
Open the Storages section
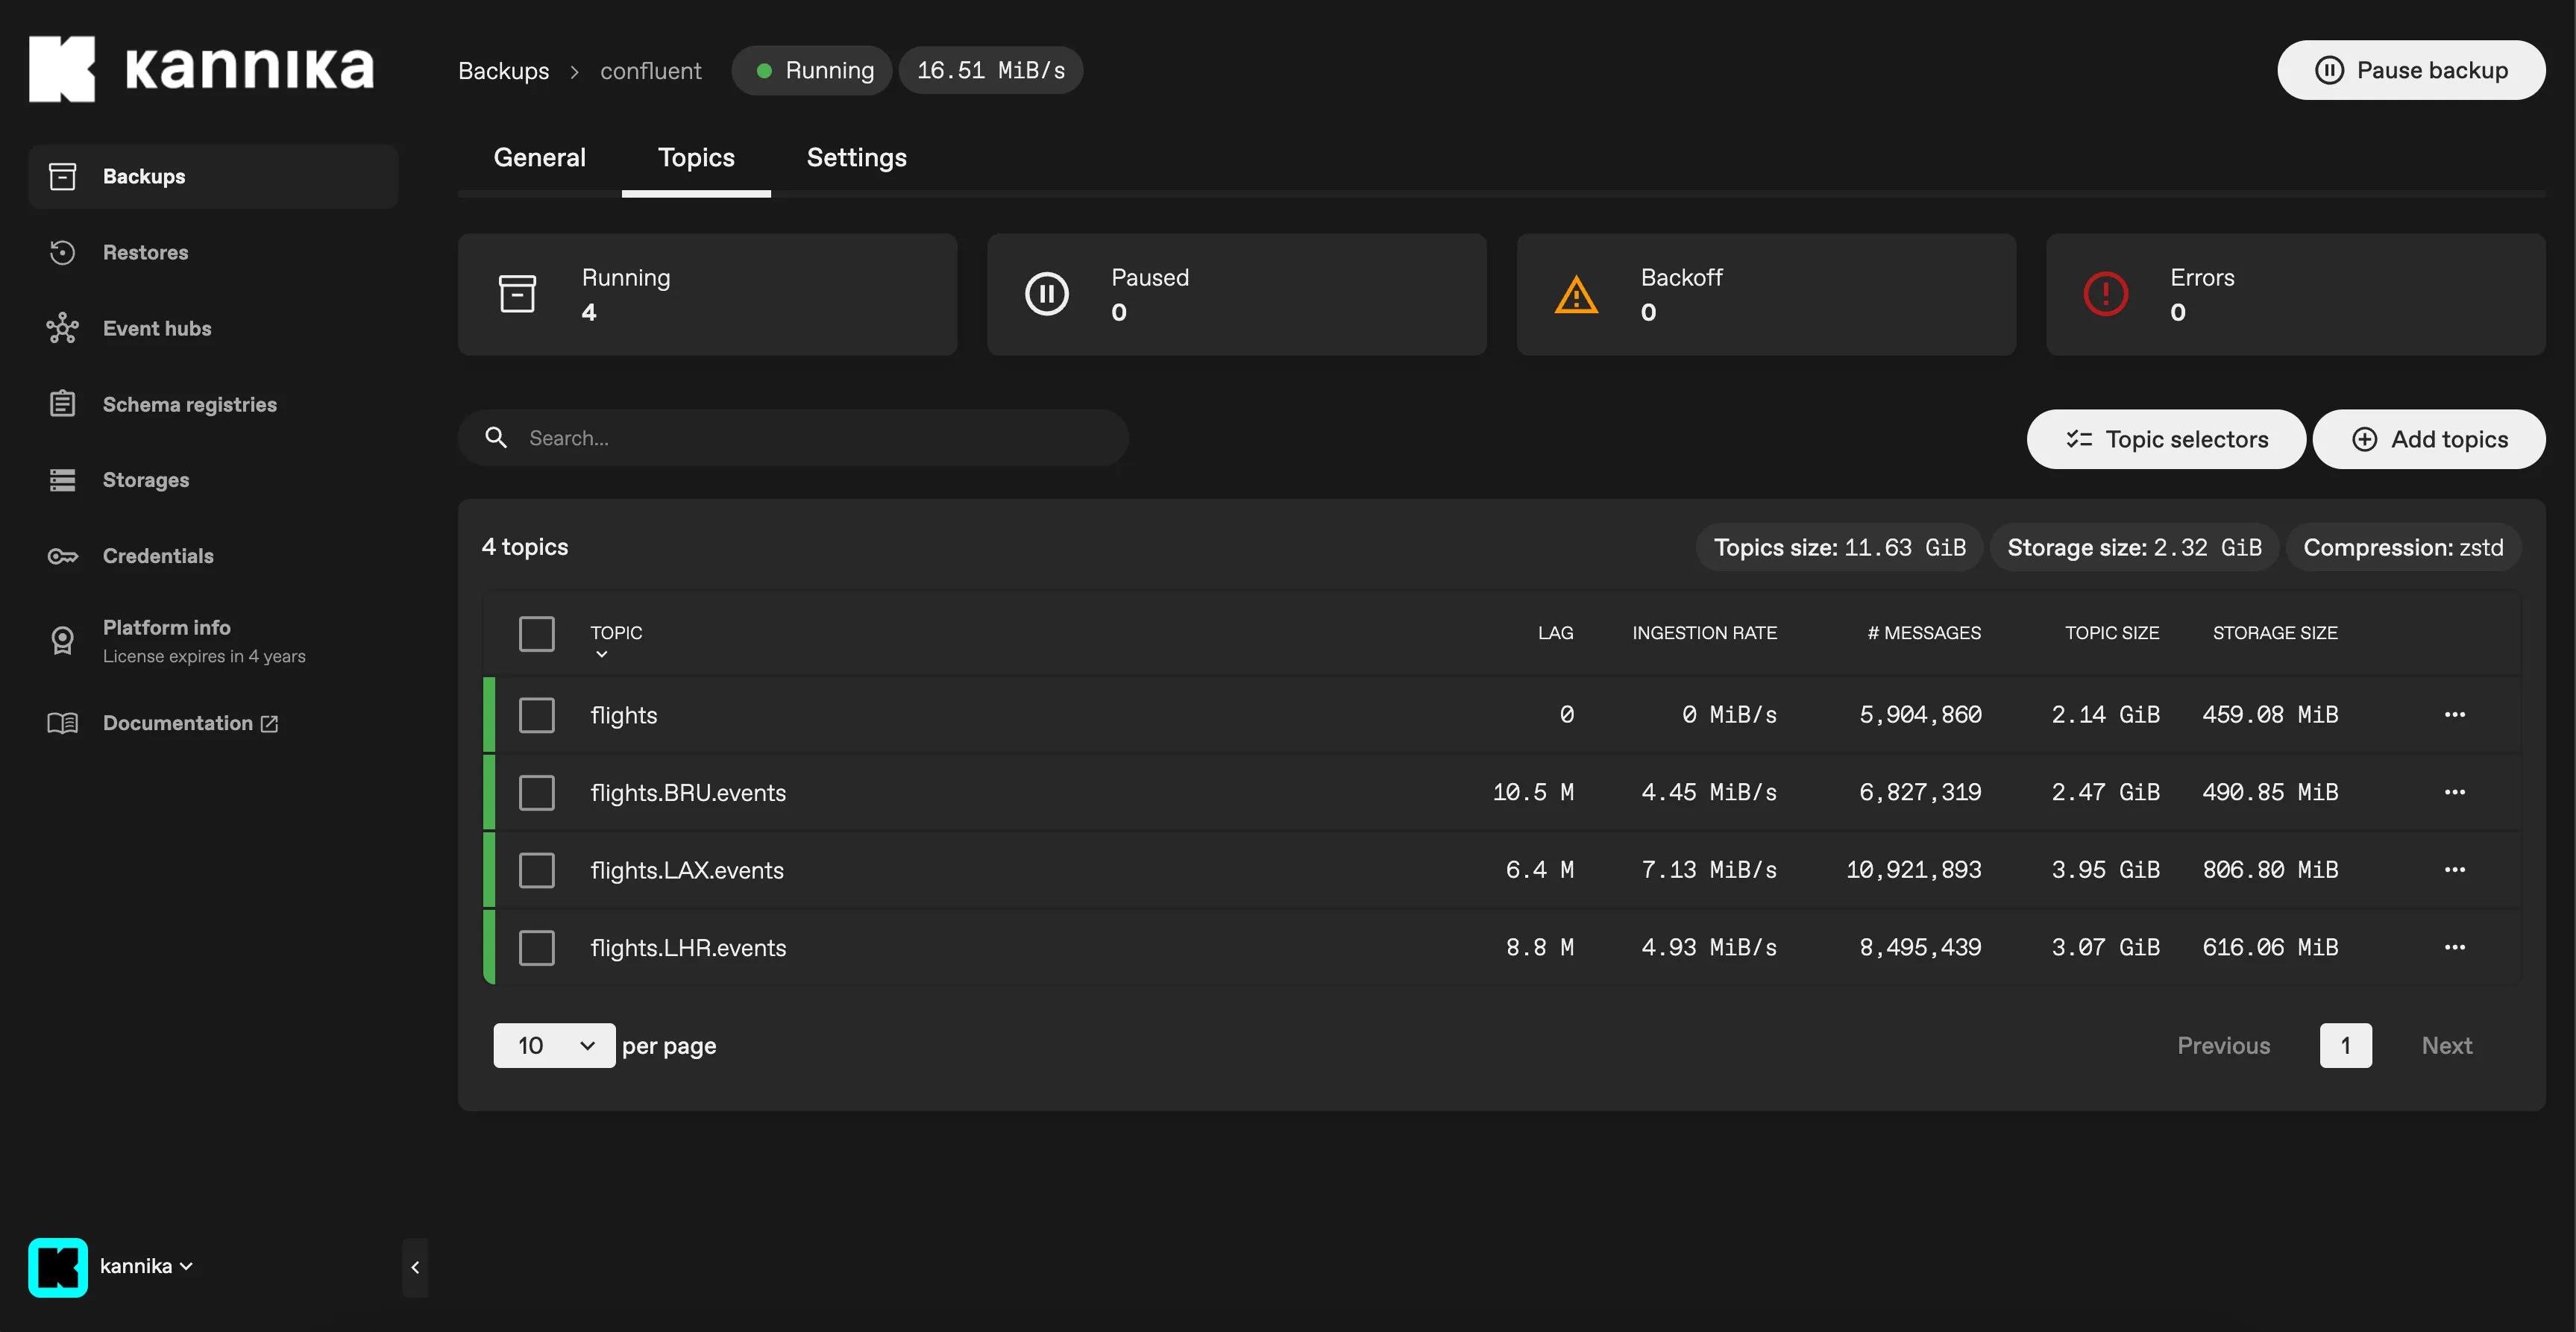point(145,480)
